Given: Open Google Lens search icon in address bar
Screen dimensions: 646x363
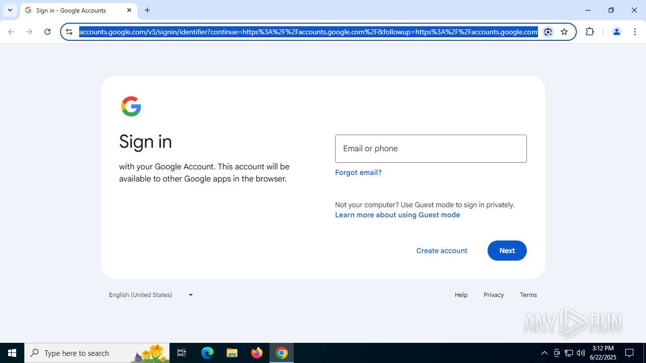Looking at the screenshot, I should [548, 32].
